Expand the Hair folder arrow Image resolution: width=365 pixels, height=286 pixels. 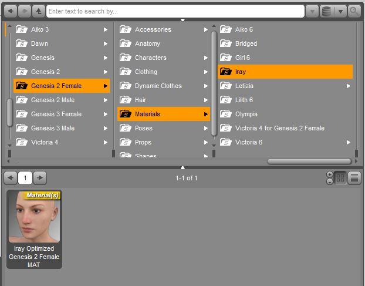(x=206, y=100)
